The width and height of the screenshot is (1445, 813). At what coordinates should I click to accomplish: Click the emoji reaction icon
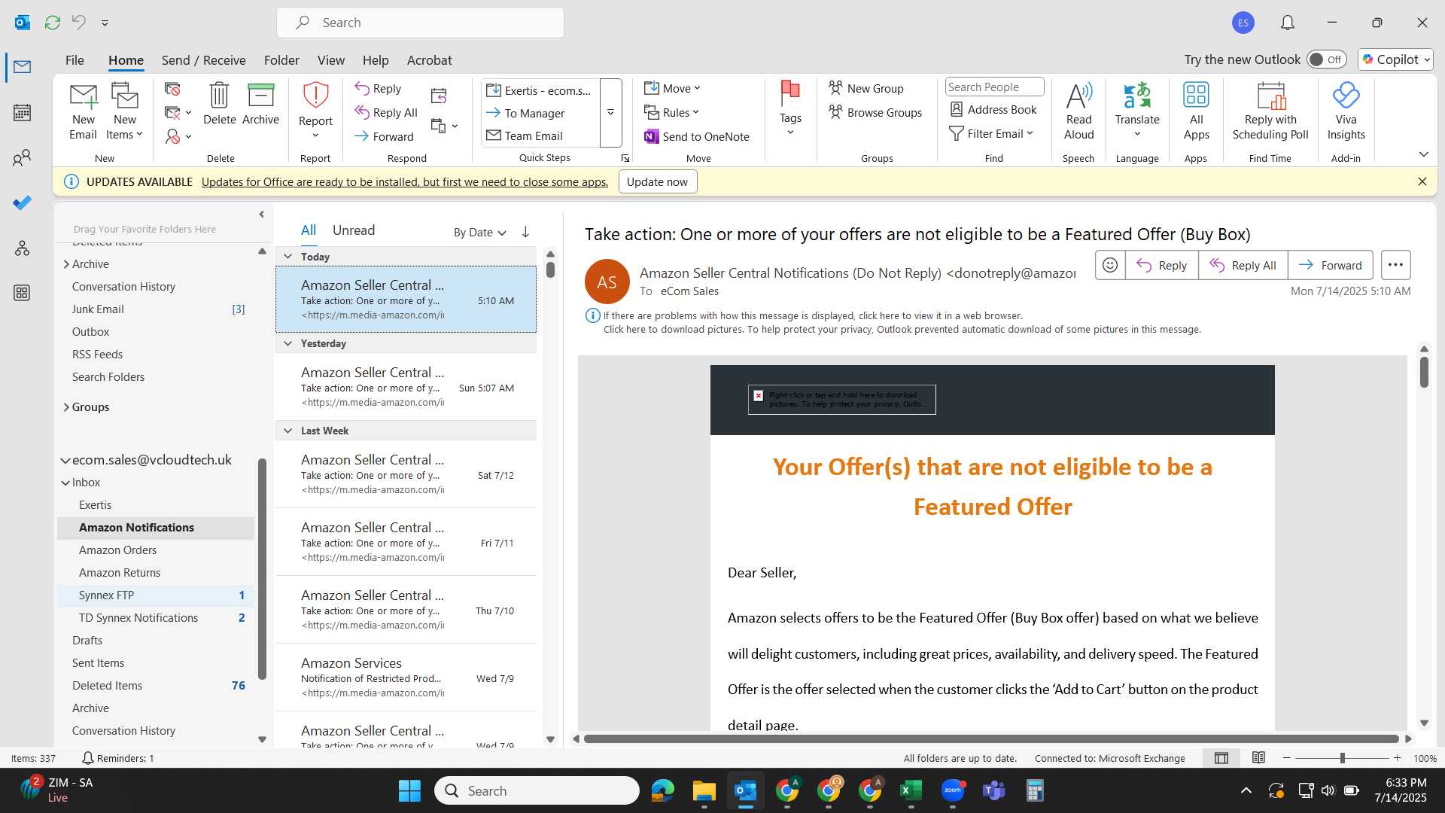click(1109, 265)
